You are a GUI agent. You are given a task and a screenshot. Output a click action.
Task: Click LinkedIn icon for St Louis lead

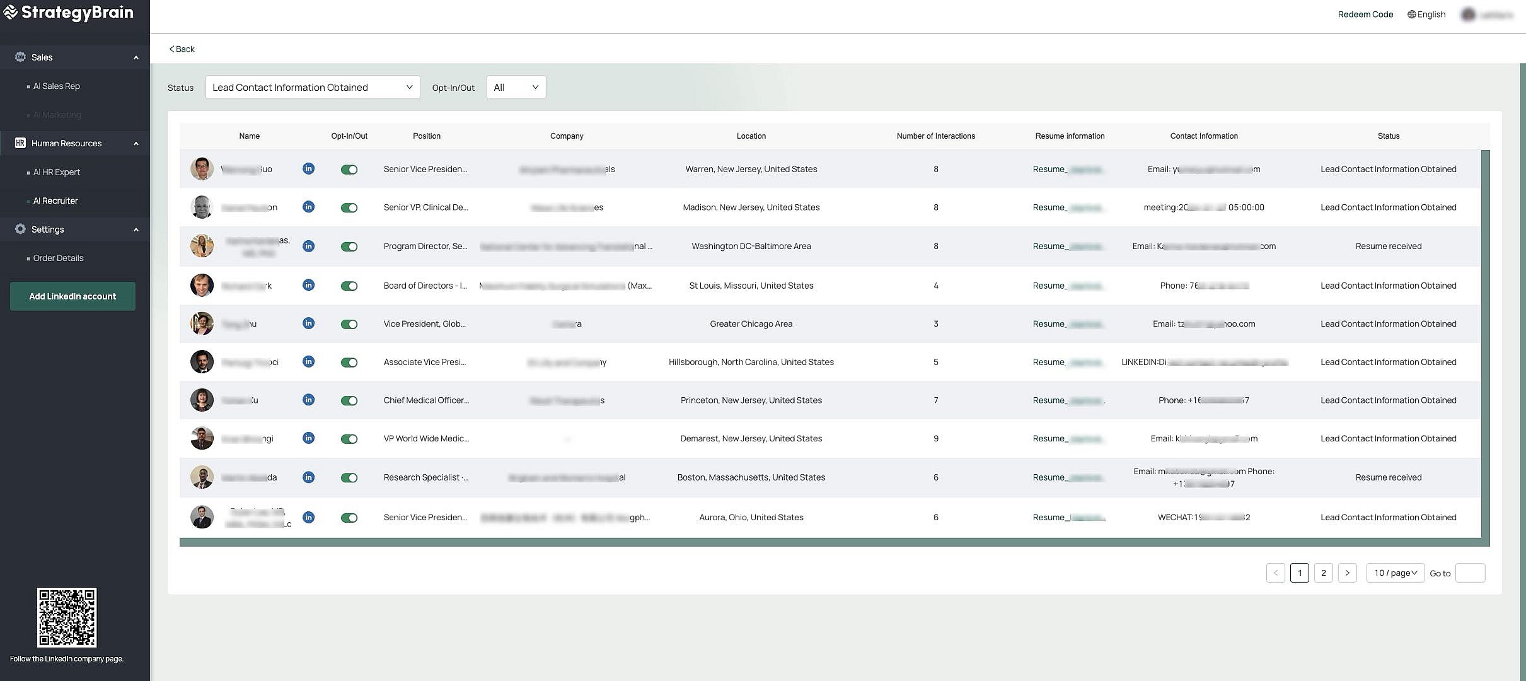(x=308, y=285)
